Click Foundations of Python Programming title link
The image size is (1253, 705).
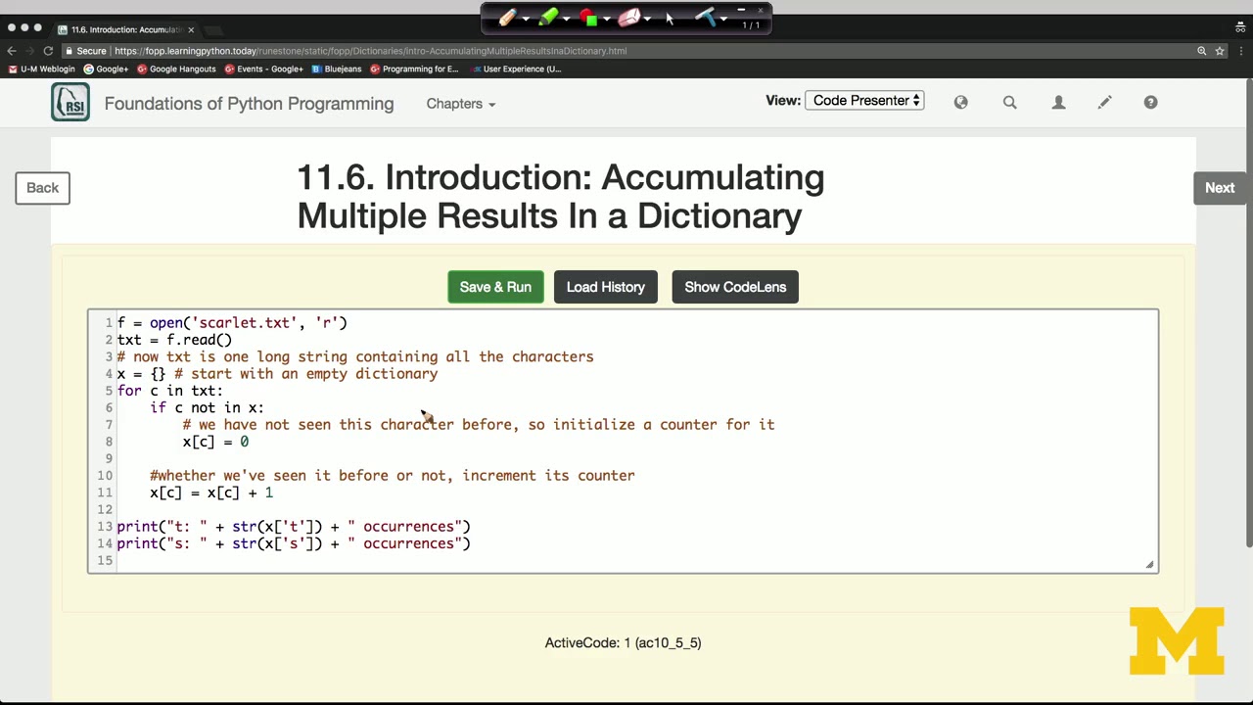(249, 104)
